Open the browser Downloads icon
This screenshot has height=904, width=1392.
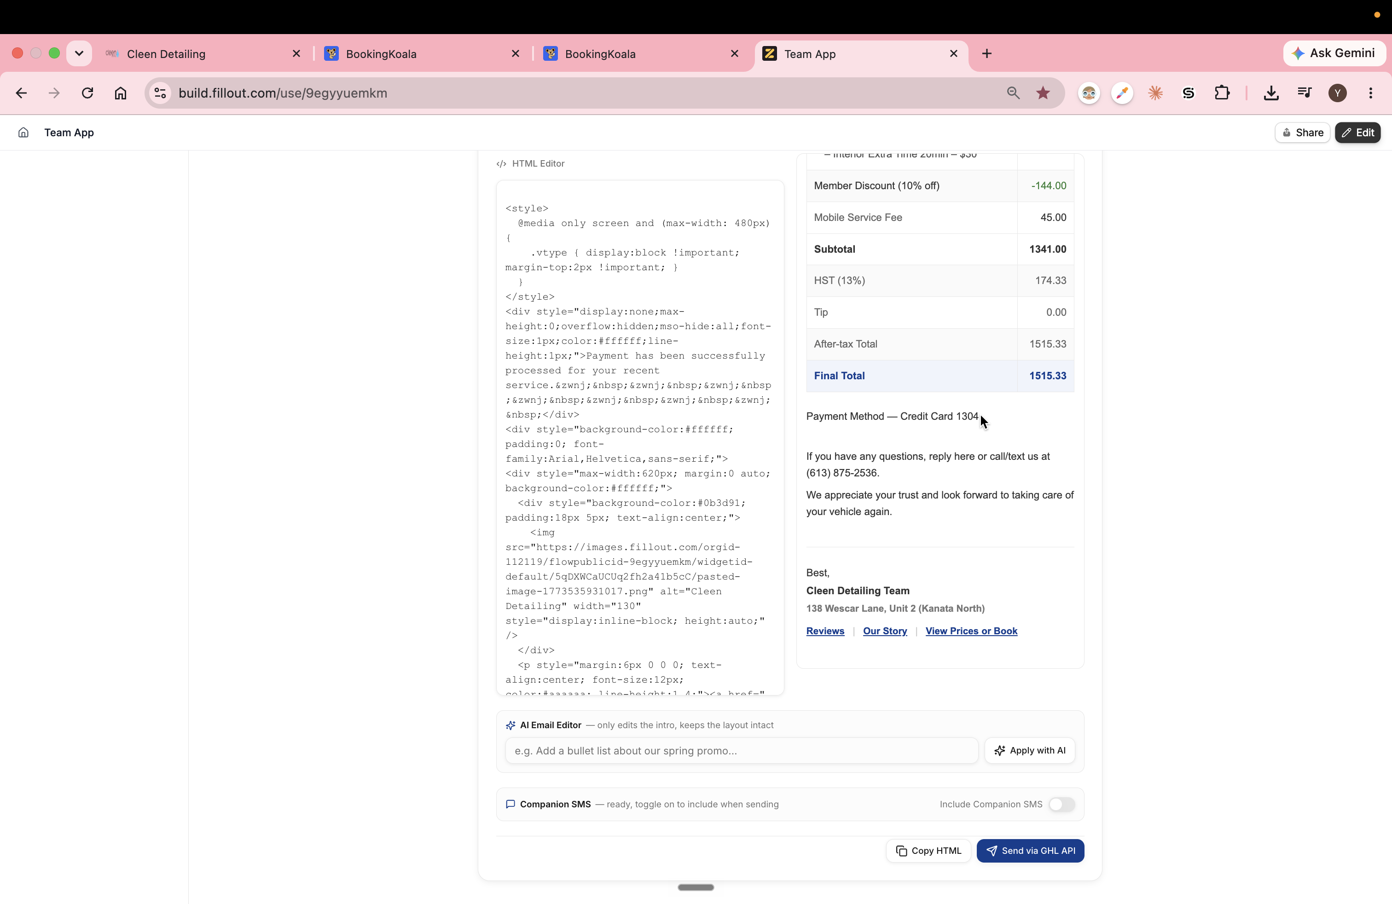1271,93
